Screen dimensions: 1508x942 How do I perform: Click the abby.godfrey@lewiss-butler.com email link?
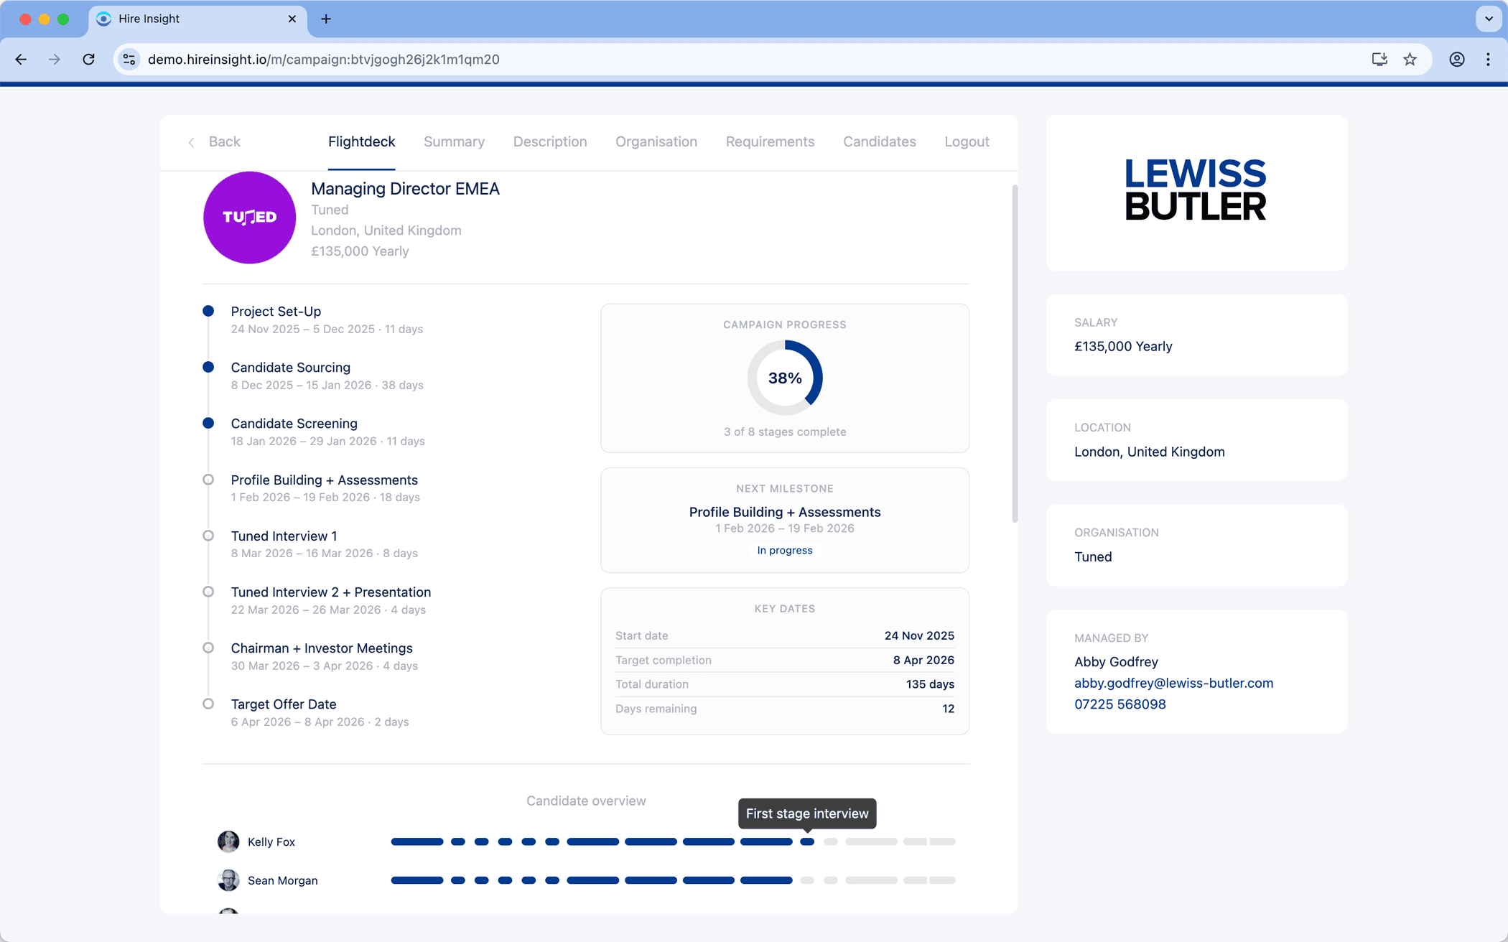coord(1173,683)
